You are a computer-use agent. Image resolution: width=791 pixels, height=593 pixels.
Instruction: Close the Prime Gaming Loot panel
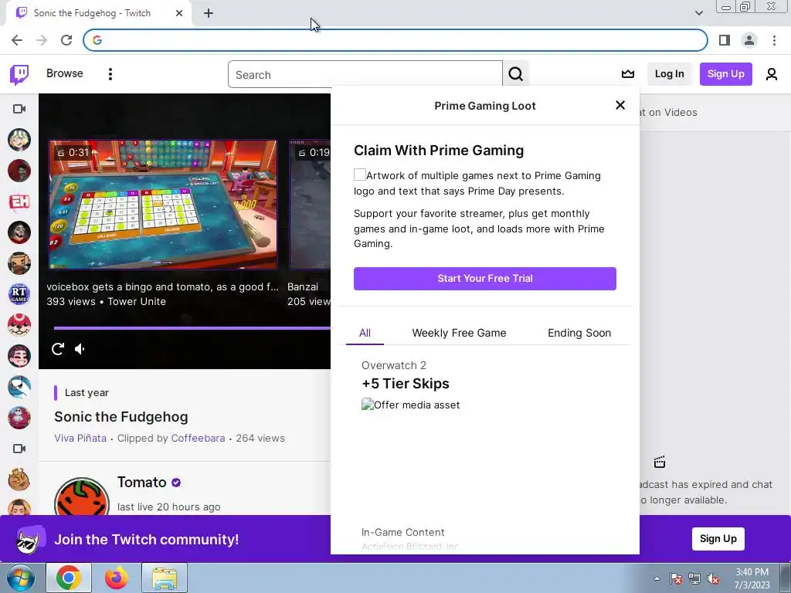(620, 105)
